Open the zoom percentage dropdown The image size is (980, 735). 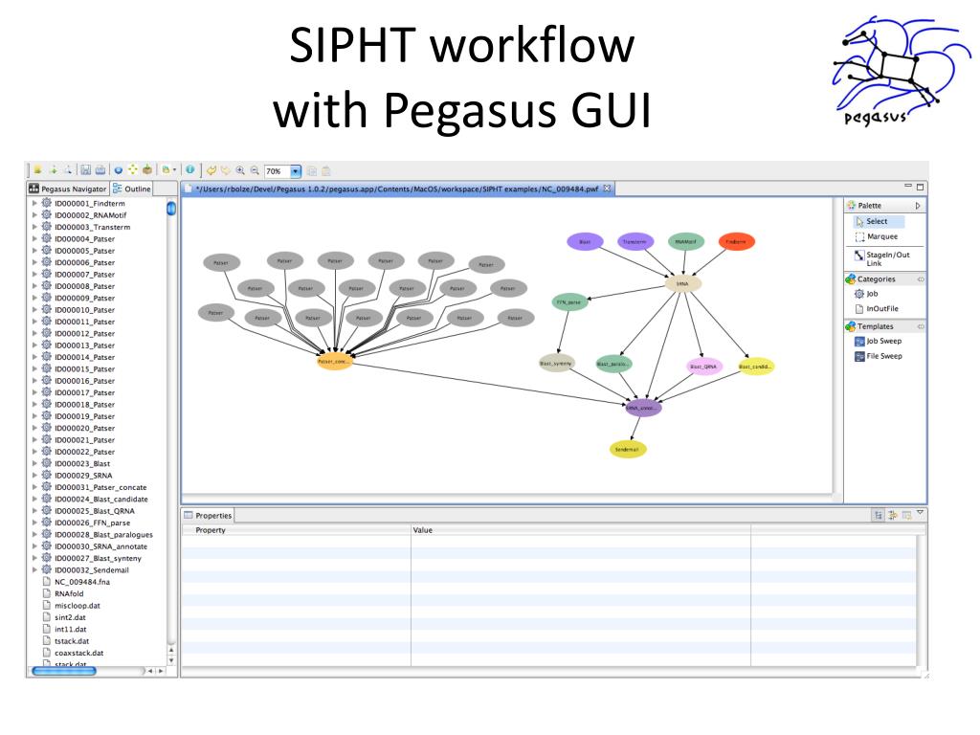[296, 170]
